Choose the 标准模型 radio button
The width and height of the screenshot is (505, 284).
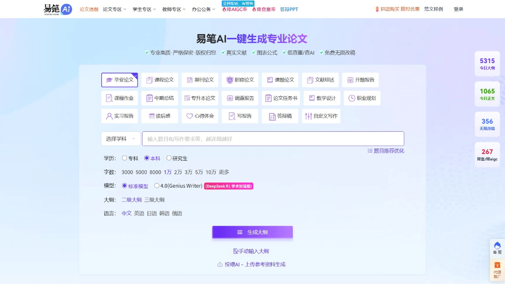124,186
